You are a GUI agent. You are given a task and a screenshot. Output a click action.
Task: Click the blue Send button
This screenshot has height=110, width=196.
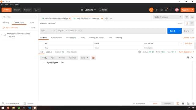pyautogui.click(x=172, y=31)
